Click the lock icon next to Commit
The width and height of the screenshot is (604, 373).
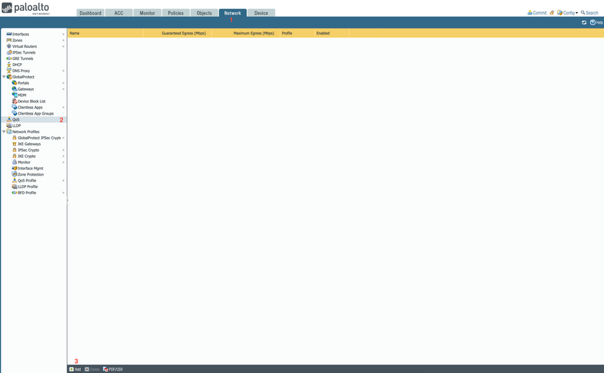(550, 12)
